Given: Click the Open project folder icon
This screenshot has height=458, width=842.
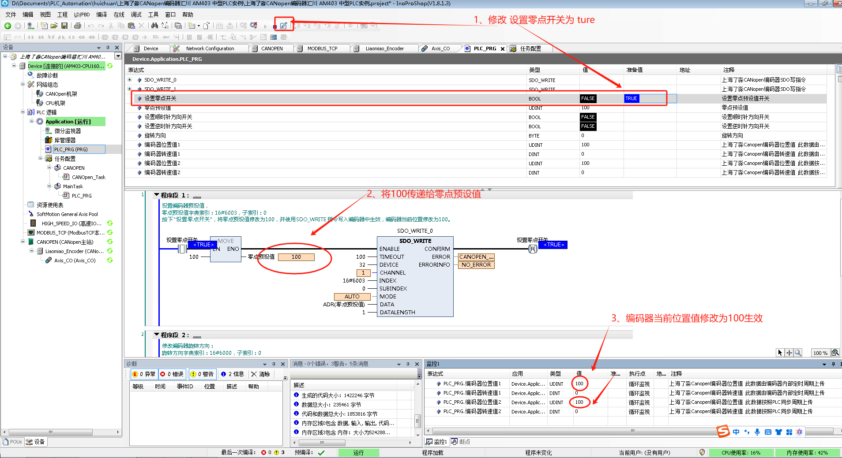Looking at the screenshot, I should click(54, 26).
